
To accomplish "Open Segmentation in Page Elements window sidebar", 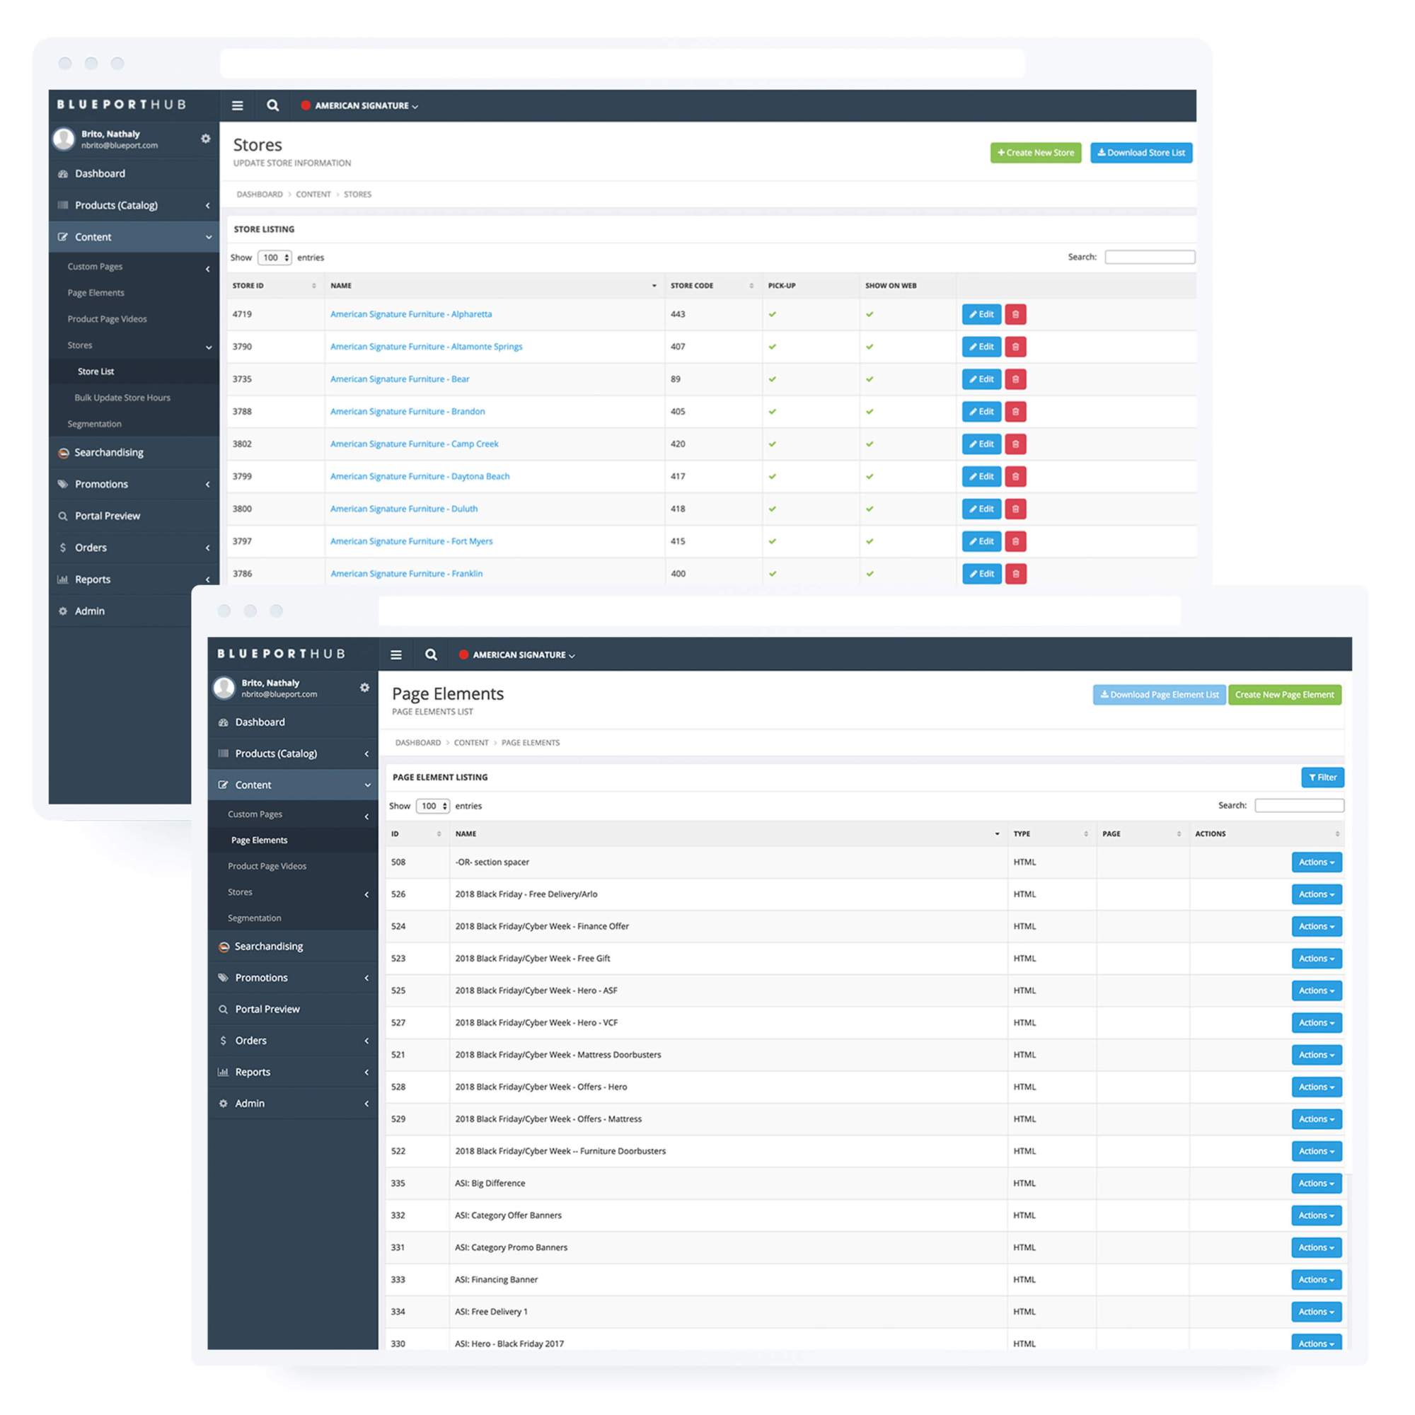I will [x=254, y=918].
